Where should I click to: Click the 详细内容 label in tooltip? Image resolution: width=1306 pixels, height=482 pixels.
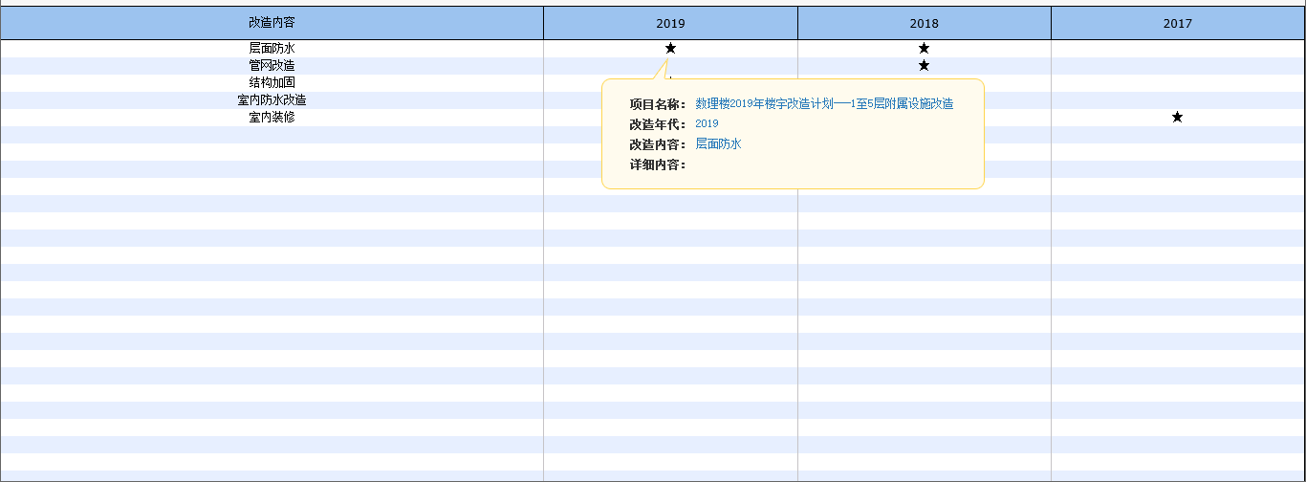(657, 164)
